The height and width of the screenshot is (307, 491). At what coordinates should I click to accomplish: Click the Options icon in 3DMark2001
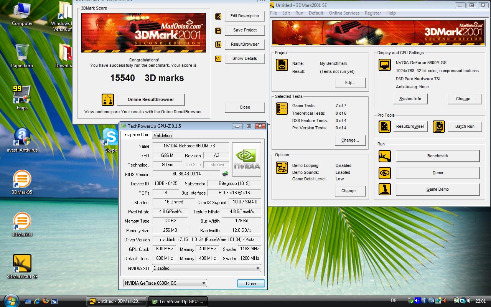pos(282,168)
